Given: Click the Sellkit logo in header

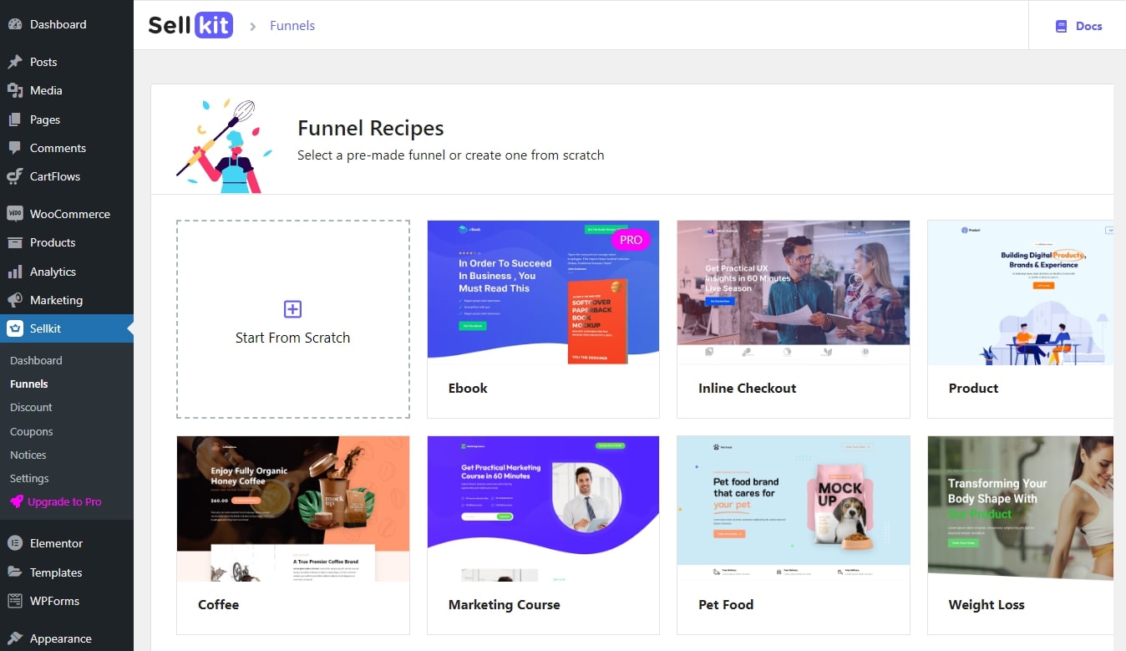Looking at the screenshot, I should pos(190,25).
